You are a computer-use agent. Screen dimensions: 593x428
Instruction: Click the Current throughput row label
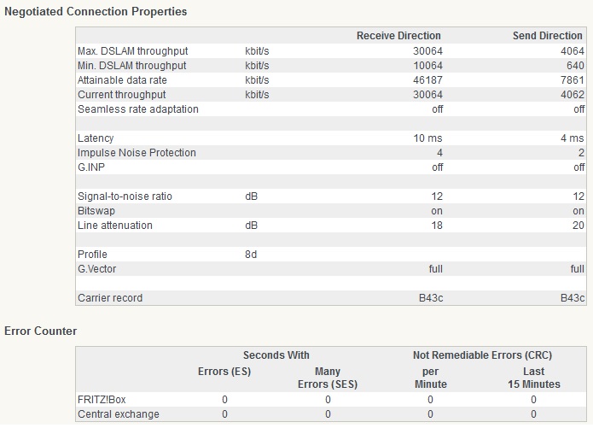tap(121, 95)
